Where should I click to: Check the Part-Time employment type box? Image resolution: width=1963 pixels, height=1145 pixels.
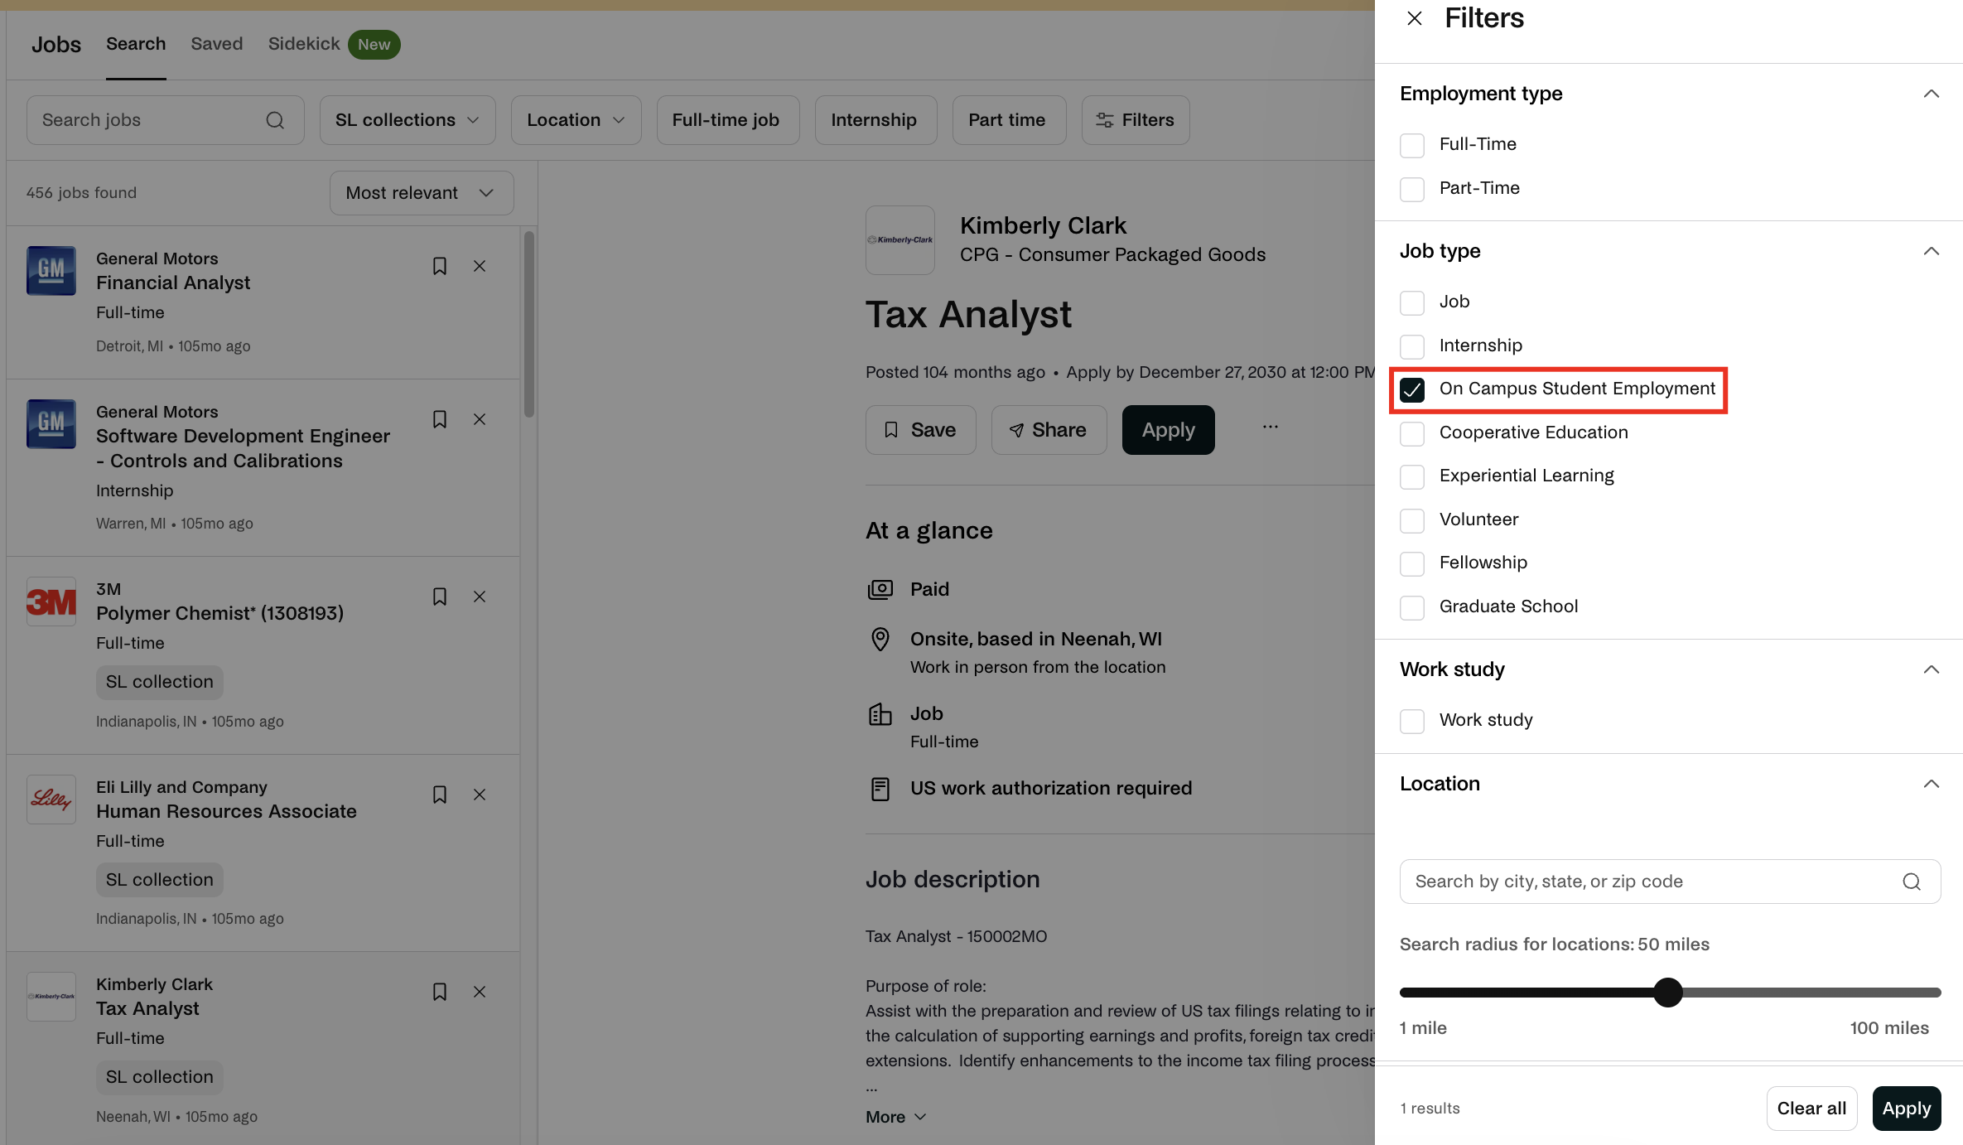(x=1412, y=189)
